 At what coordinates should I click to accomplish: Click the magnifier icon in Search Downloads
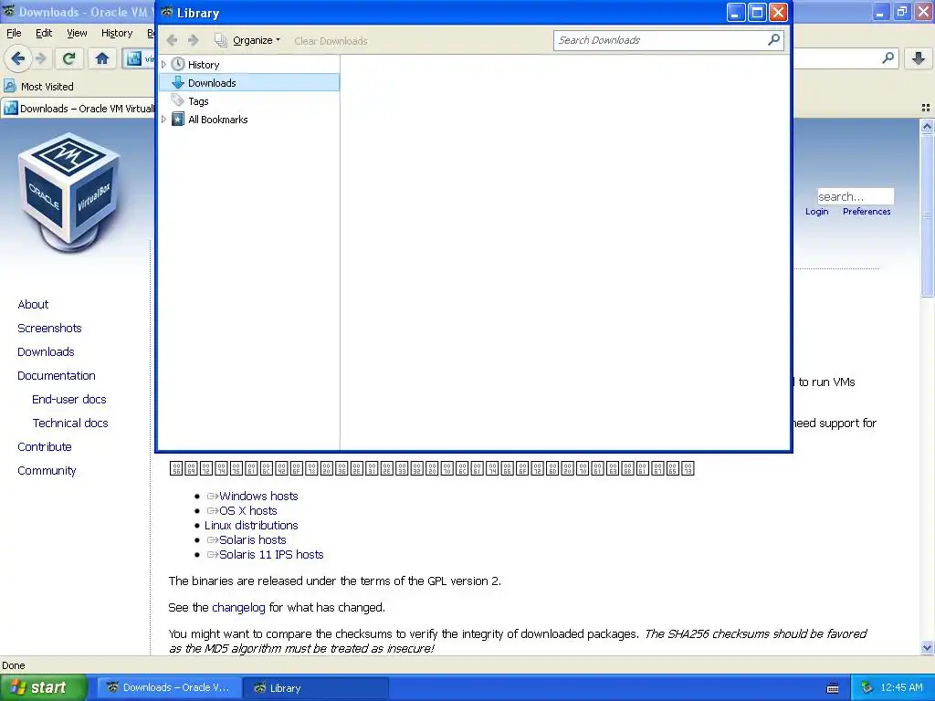point(773,40)
